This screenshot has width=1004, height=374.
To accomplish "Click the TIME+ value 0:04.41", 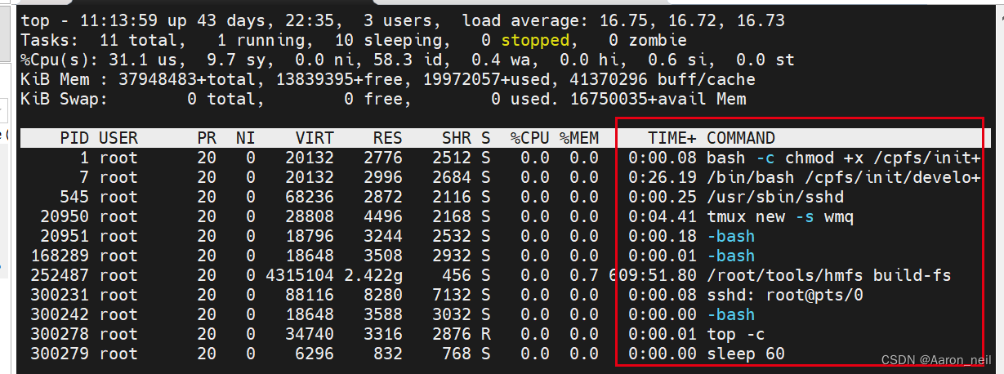I will coord(663,216).
